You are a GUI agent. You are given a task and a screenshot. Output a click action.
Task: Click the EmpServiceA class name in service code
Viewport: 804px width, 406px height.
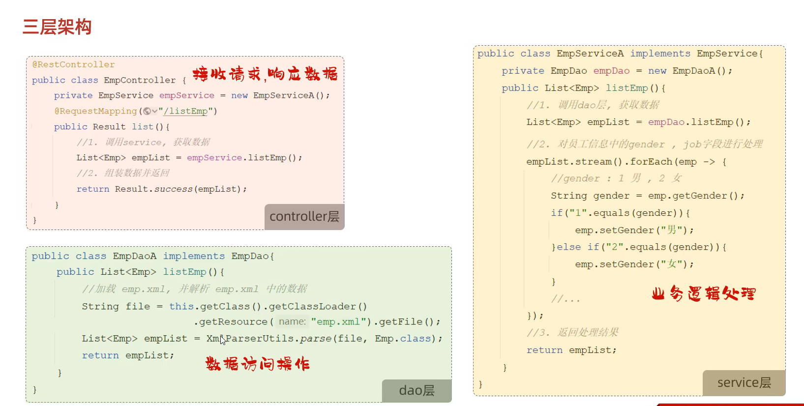(590, 54)
